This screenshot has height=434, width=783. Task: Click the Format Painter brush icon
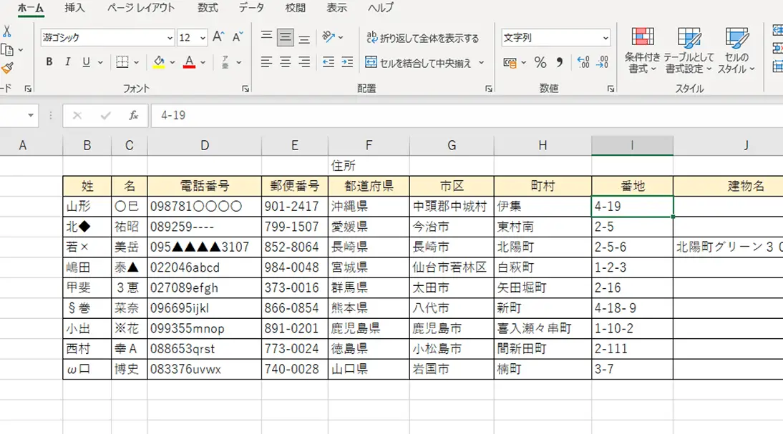[x=7, y=68]
